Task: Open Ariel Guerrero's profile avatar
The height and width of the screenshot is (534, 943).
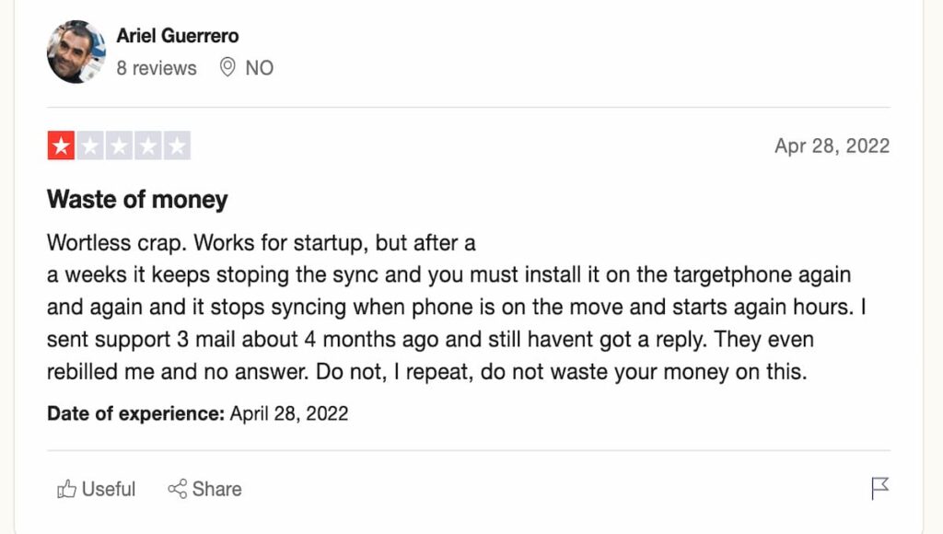Action: (76, 52)
